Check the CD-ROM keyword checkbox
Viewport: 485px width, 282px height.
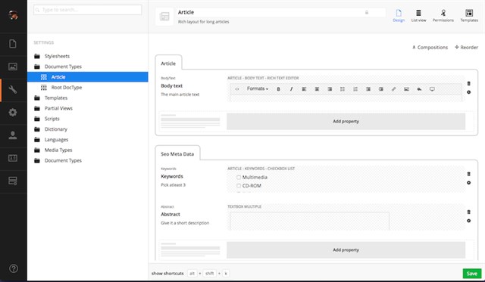[x=239, y=185]
